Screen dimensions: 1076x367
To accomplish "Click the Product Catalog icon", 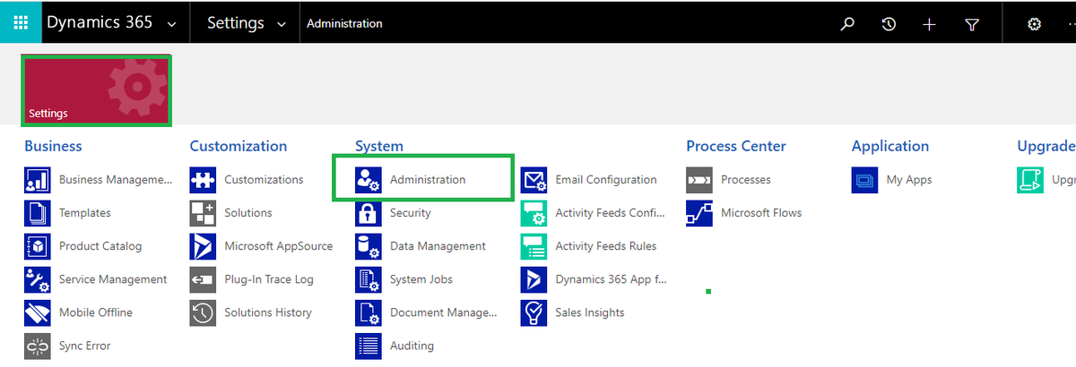I will 38,246.
